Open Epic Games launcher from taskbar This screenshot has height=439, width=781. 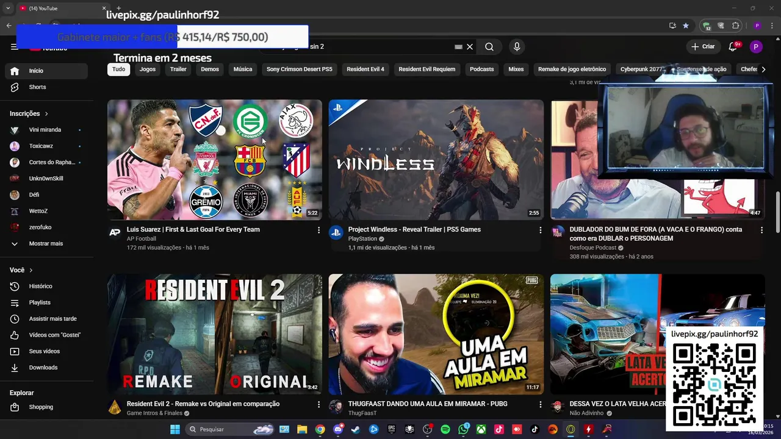click(x=392, y=429)
